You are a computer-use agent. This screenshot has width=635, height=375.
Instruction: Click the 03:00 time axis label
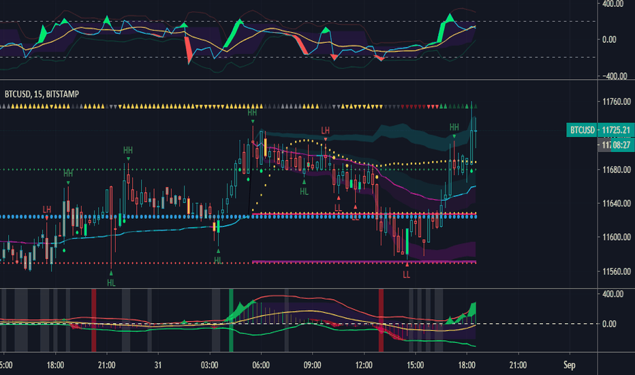[209, 365]
